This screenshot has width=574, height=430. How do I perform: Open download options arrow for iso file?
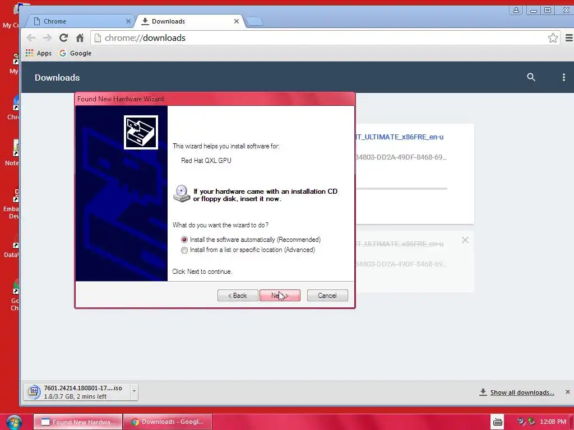(x=134, y=391)
